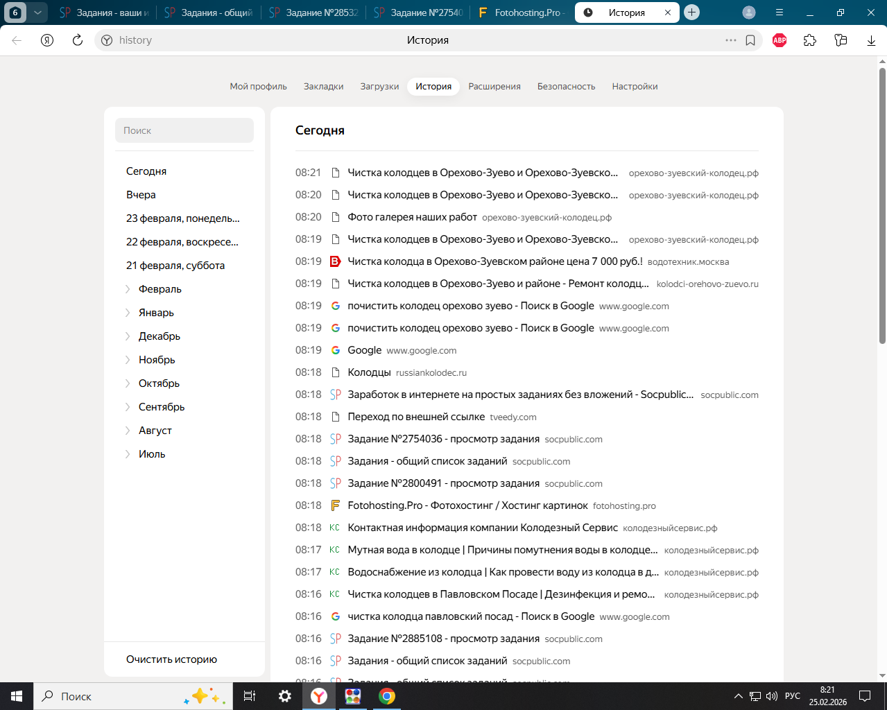The height and width of the screenshot is (710, 887).
Task: Expand the Январь history group
Action: coord(156,313)
